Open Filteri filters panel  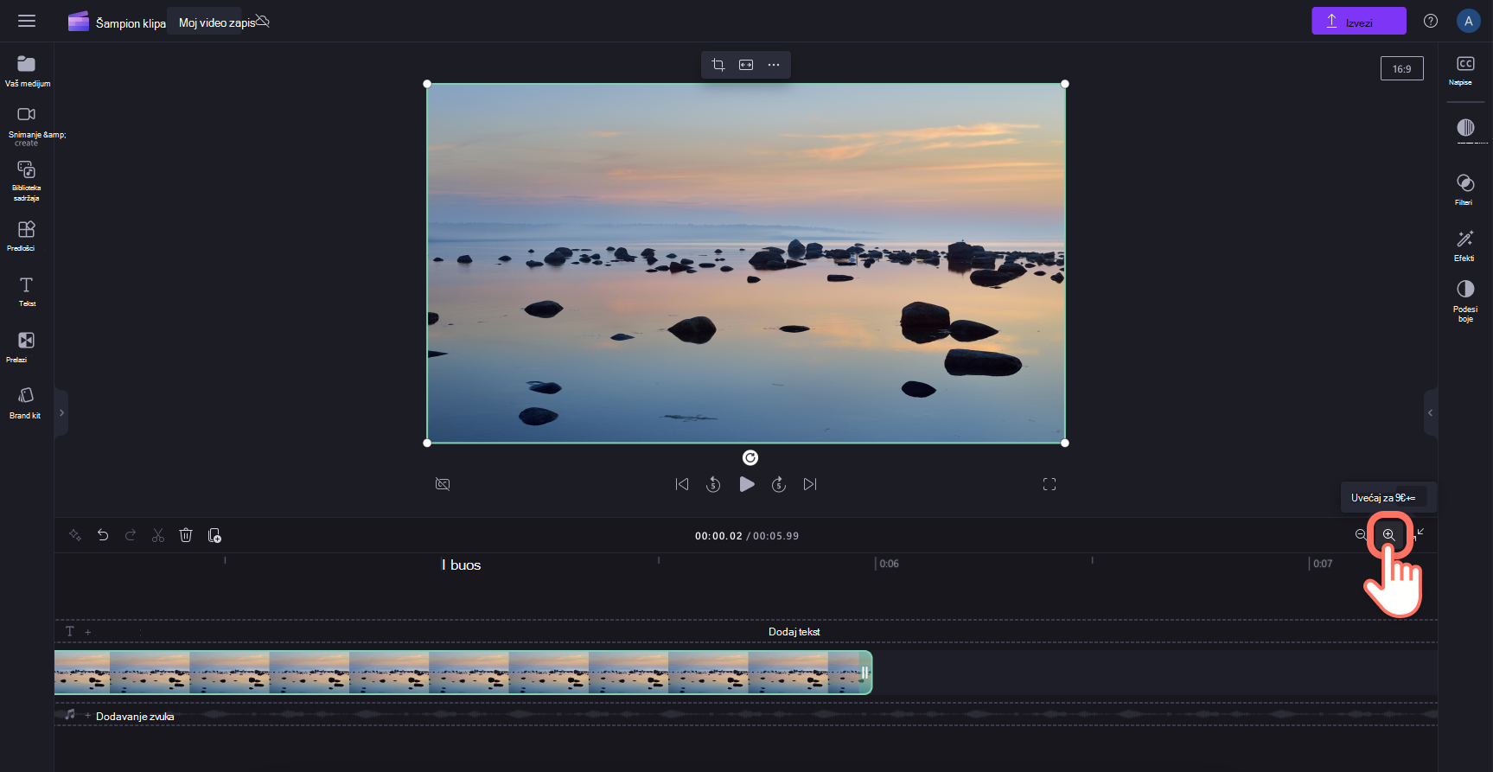click(1465, 189)
